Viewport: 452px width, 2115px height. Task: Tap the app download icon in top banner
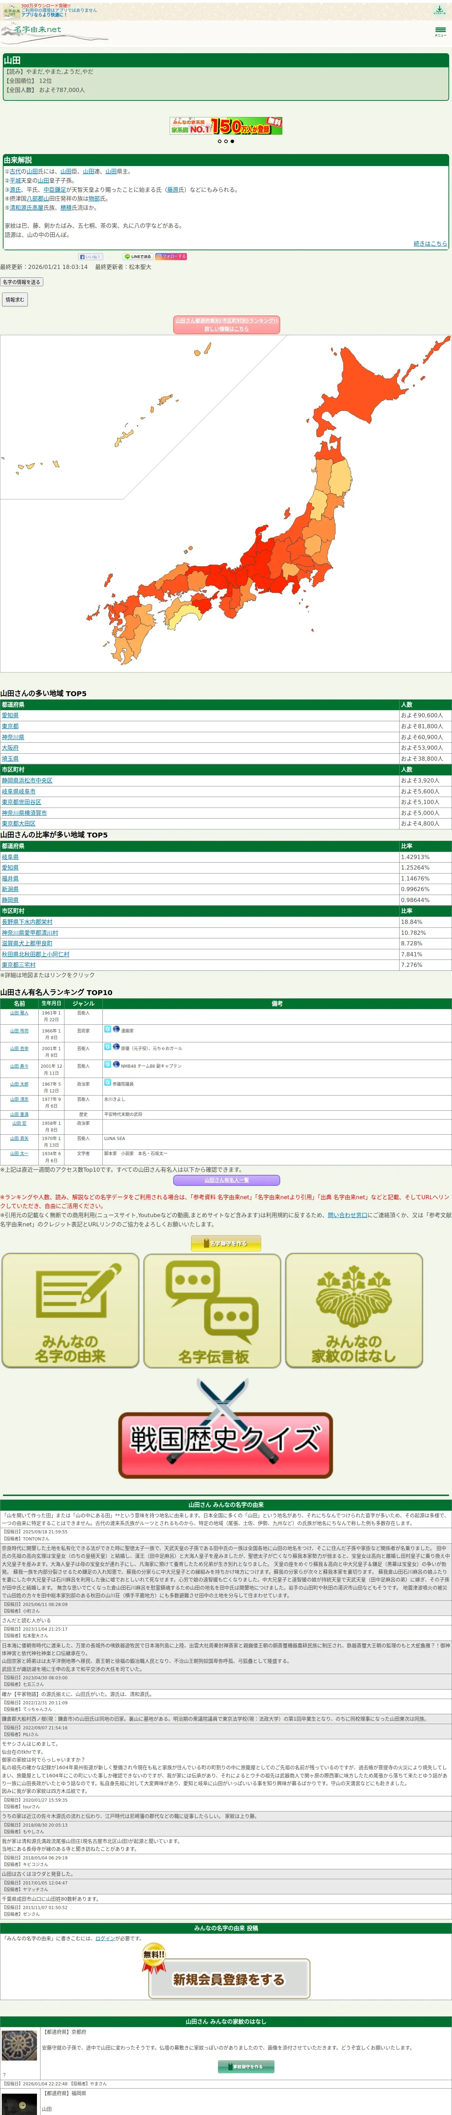click(x=440, y=10)
